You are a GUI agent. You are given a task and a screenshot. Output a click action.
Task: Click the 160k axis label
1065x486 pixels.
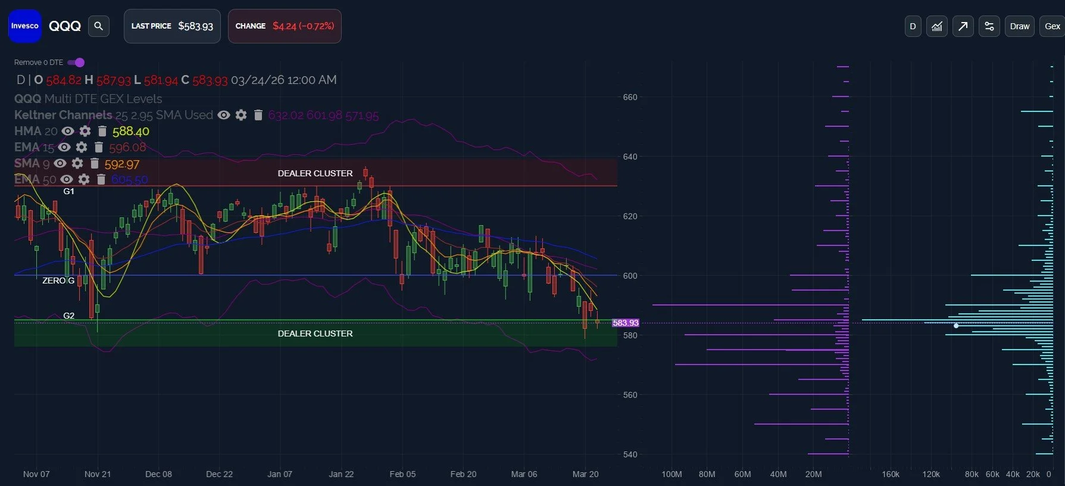891,474
